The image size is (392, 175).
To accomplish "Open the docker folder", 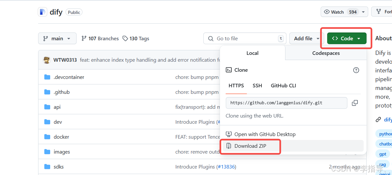I will click(61, 137).
